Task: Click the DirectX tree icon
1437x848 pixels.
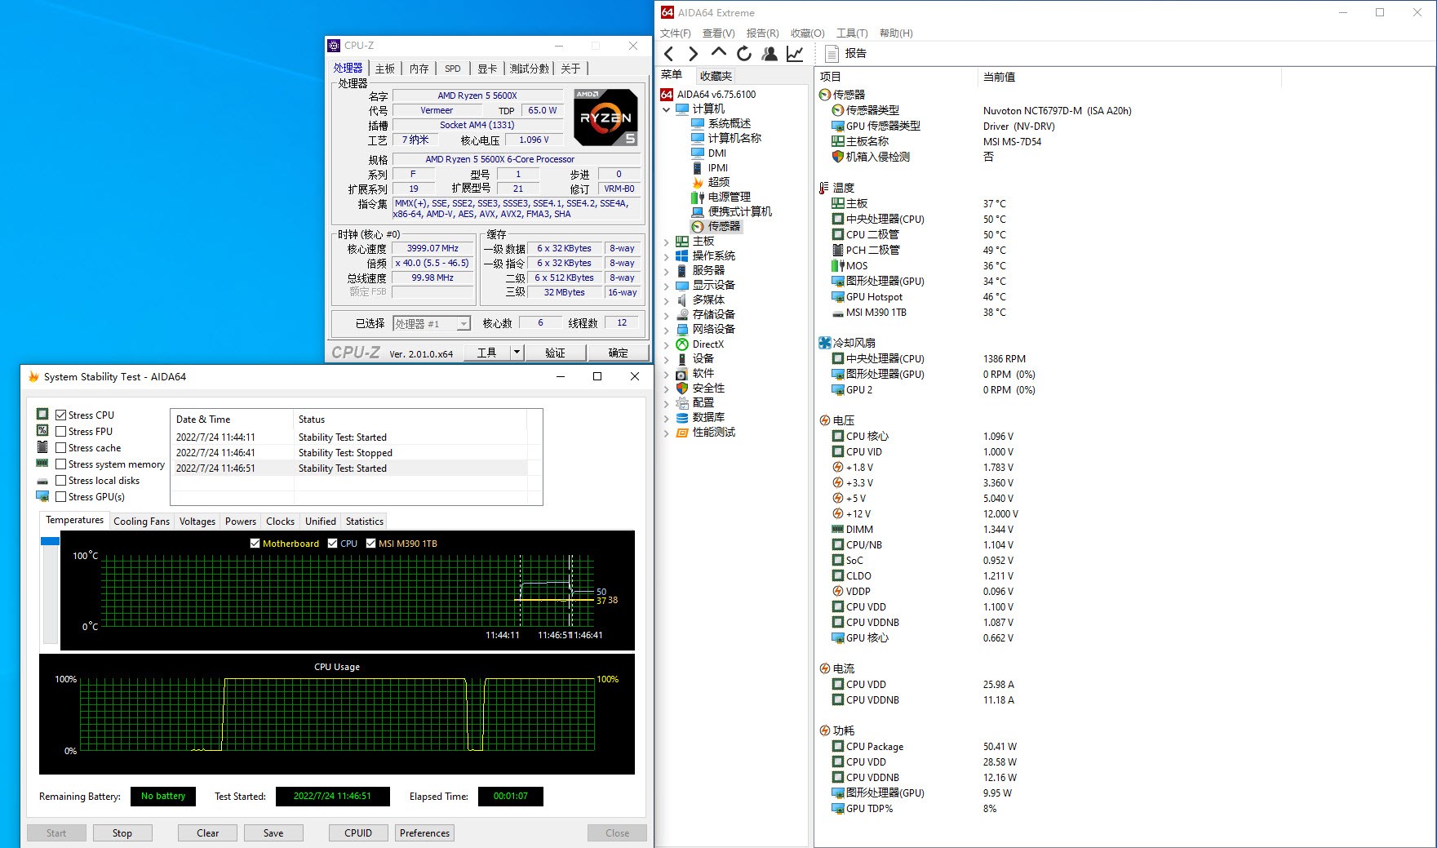Action: [x=682, y=344]
